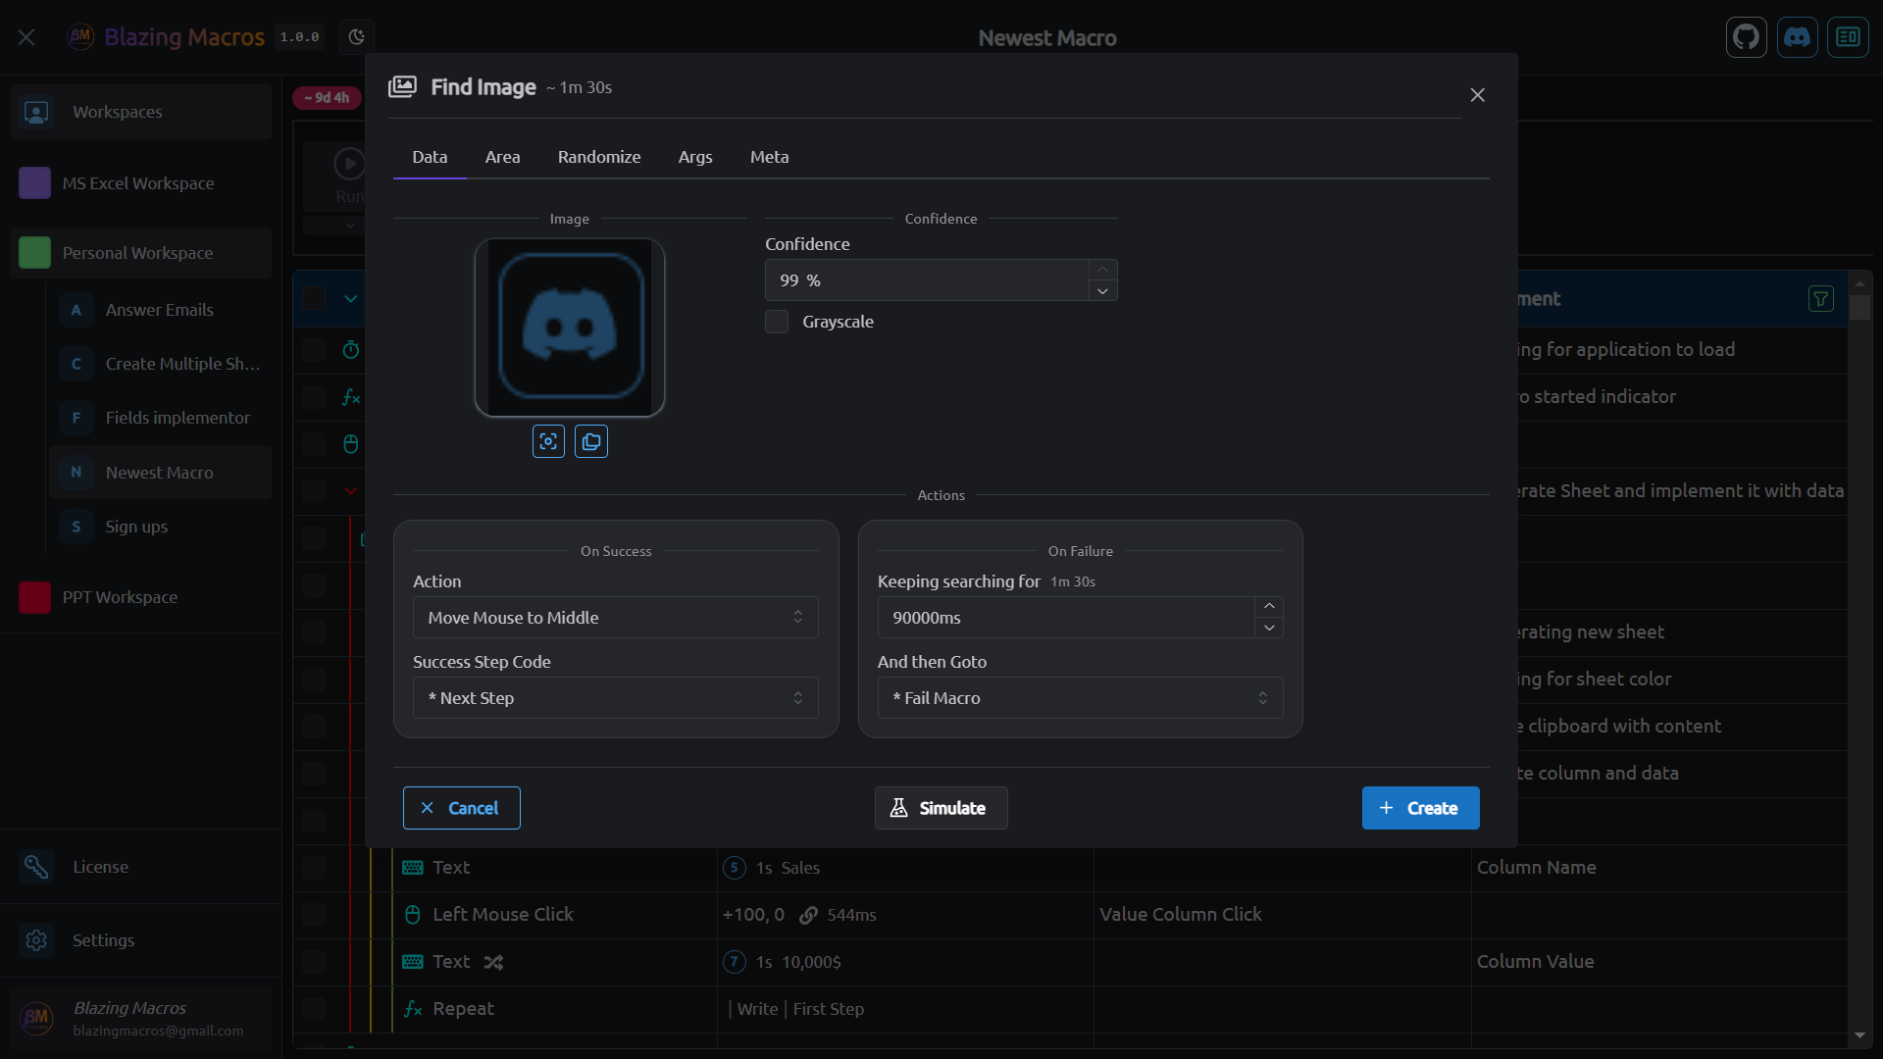Expand the Success Step Code dropdown
The height and width of the screenshot is (1059, 1883).
[615, 698]
